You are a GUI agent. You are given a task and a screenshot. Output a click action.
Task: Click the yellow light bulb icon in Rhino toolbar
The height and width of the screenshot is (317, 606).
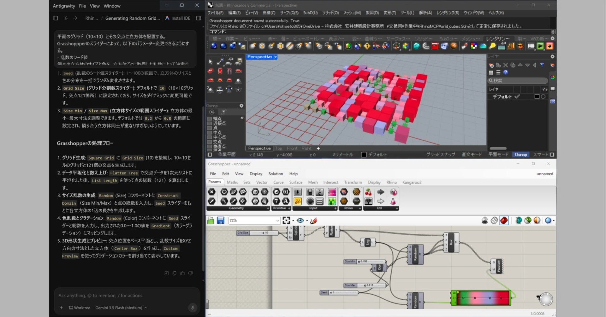pos(492,46)
